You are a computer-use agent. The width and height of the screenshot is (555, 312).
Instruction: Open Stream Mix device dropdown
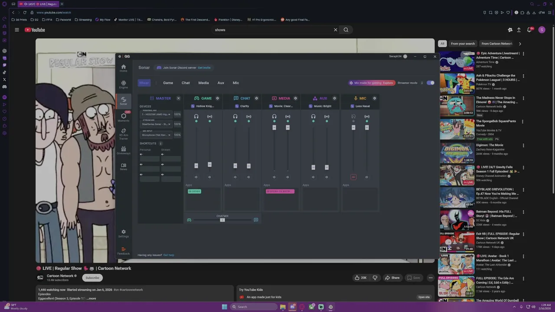coord(156,124)
